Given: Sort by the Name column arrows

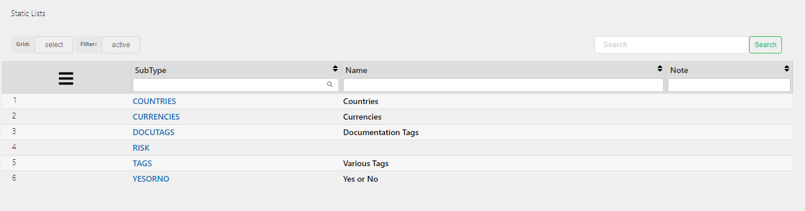Looking at the screenshot, I should [660, 68].
